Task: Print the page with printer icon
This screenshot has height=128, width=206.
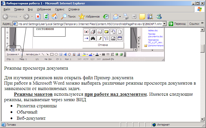Action: coord(126,17)
